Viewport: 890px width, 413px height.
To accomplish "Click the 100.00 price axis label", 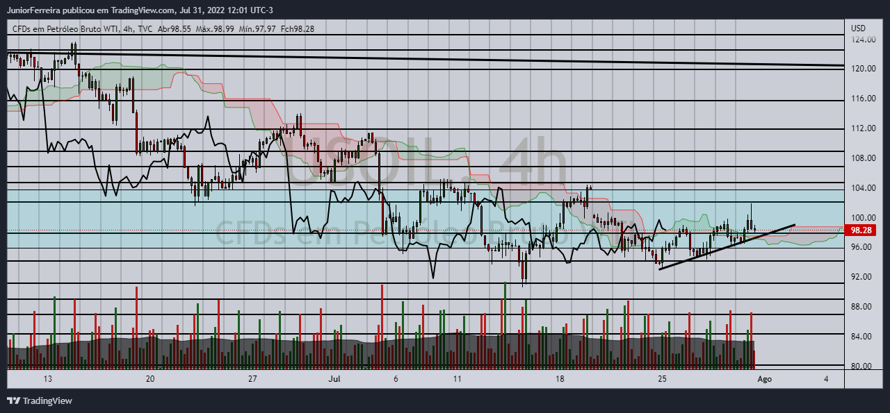I will pos(863,217).
